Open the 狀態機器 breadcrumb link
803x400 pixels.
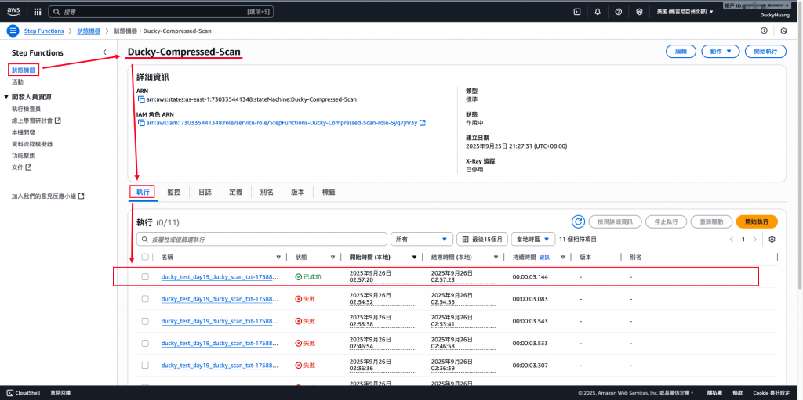[89, 31]
